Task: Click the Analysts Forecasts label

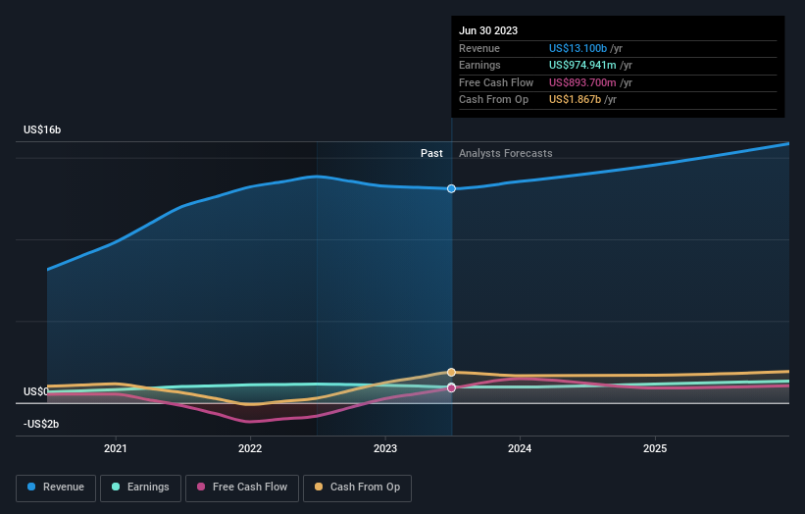Action: [x=506, y=153]
